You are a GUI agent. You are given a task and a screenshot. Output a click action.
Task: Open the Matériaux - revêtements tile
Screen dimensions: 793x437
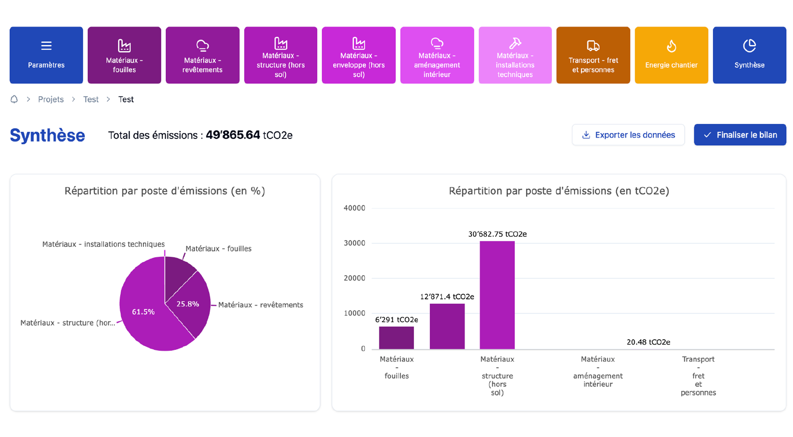203,55
